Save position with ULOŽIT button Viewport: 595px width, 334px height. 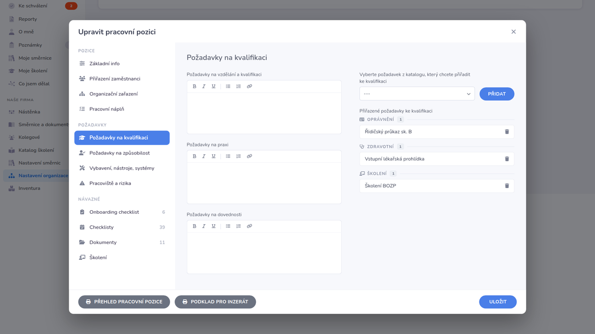(498, 302)
